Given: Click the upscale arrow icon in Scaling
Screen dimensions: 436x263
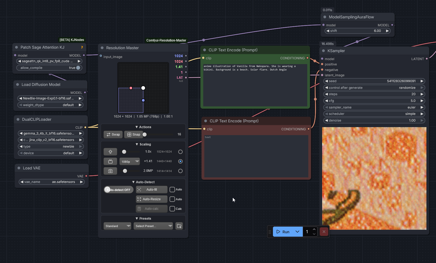Looking at the screenshot, I should pyautogui.click(x=110, y=152).
